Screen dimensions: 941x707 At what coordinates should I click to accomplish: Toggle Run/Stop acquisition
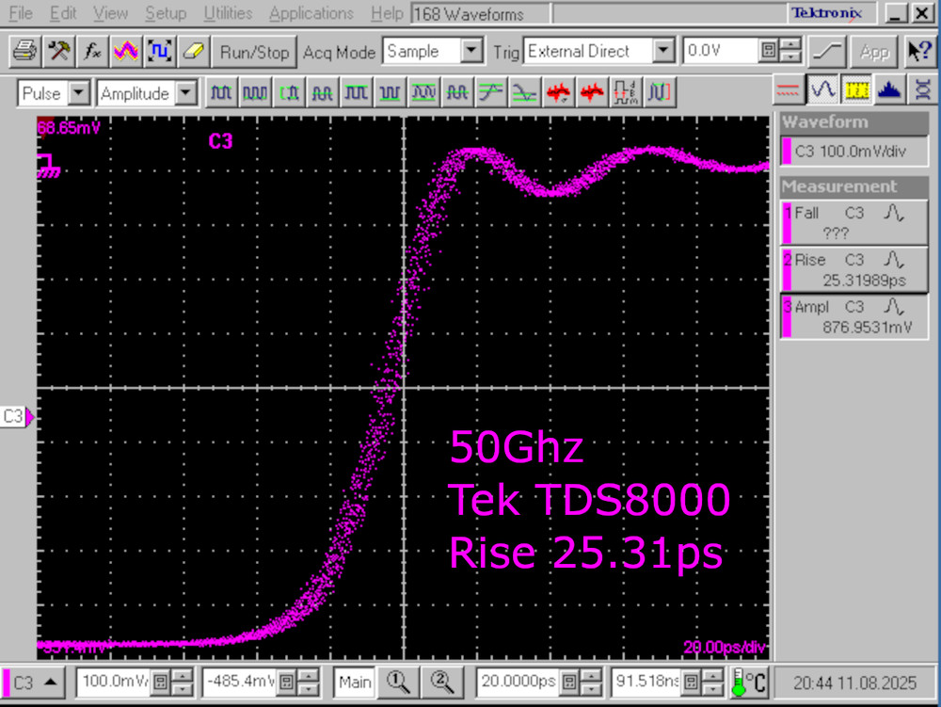tap(253, 52)
